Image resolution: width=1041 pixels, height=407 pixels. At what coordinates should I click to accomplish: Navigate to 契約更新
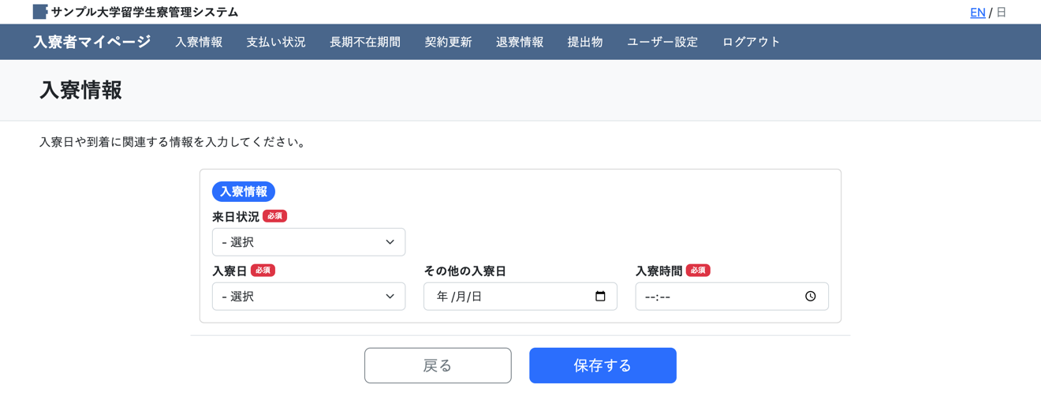click(448, 43)
